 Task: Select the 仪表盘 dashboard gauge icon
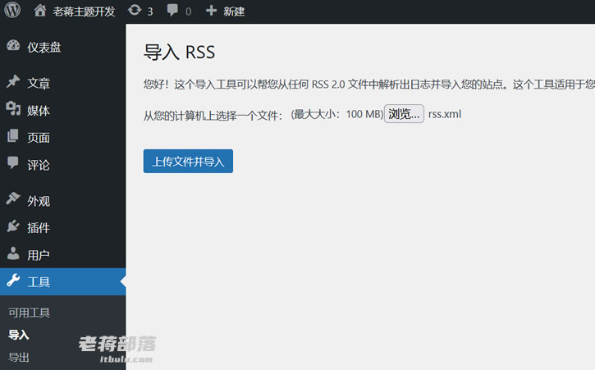point(13,46)
